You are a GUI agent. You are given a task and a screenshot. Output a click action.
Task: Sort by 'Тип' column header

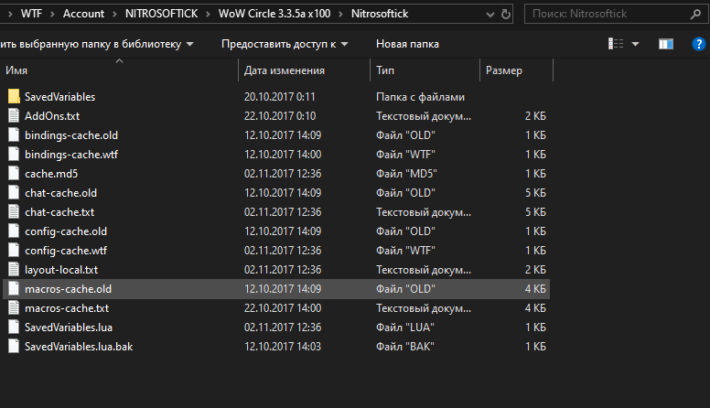[385, 70]
